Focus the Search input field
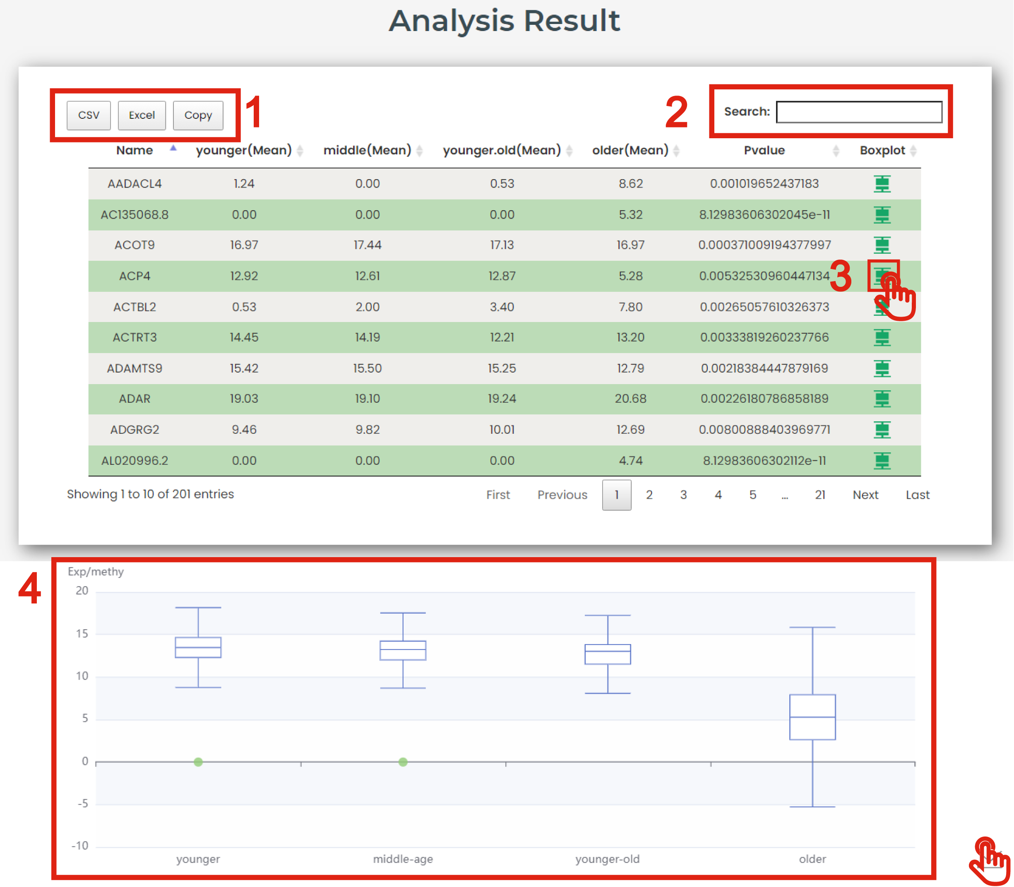 point(859,112)
